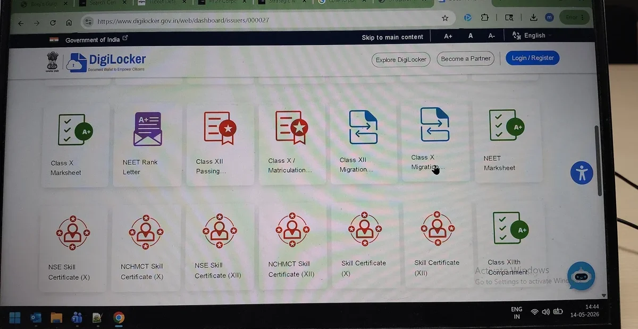This screenshot has width=638, height=329.
Task: Open the blue accessibility options icon
Action: tap(582, 173)
